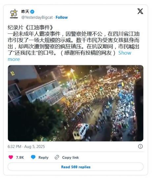Open the @YesterdayBigcat handle link

[37, 17]
